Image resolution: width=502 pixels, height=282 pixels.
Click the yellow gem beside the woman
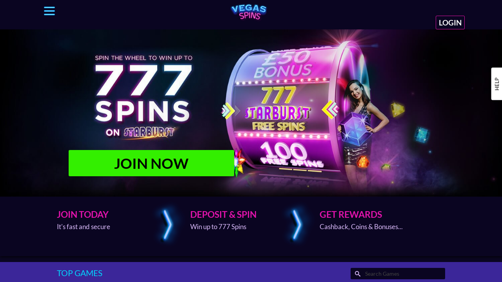click(397, 109)
